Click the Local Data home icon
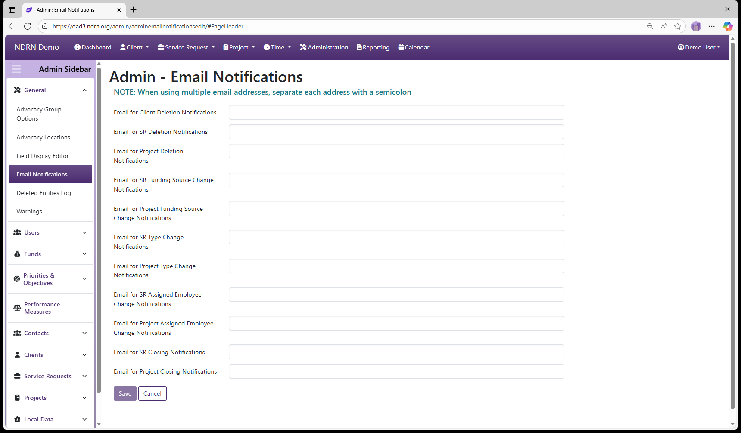Image resolution: width=741 pixels, height=433 pixels. point(17,419)
